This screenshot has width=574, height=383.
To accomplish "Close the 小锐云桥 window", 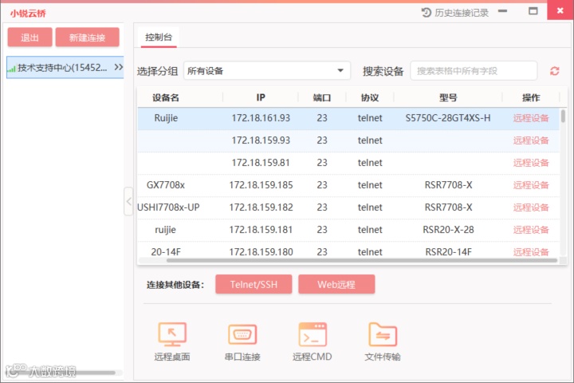I will (560, 10).
